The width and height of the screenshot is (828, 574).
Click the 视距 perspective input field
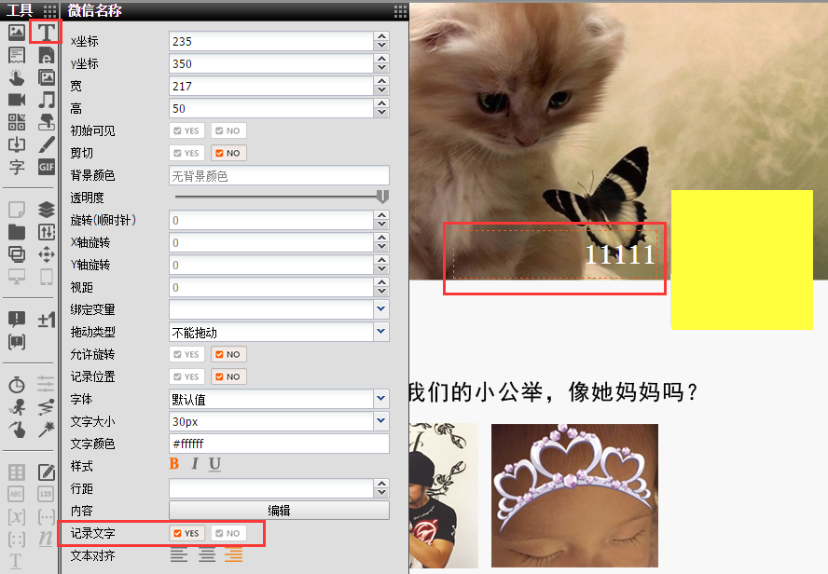point(271,288)
